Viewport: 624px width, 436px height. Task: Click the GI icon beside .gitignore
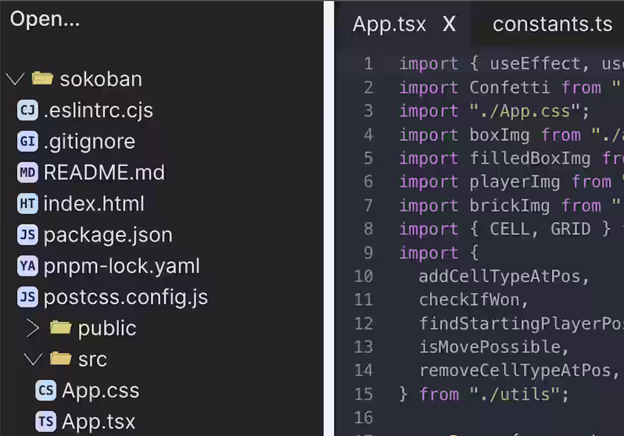[27, 142]
